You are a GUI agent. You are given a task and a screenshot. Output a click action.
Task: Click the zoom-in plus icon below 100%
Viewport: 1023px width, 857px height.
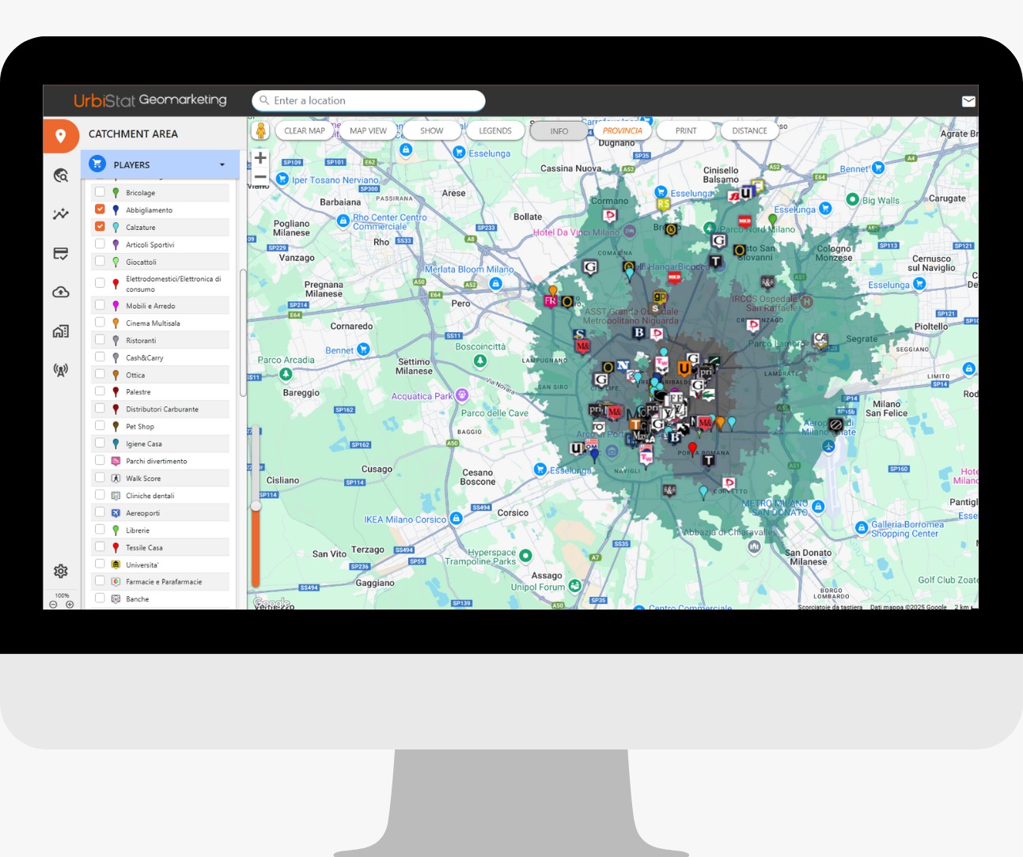point(70,605)
